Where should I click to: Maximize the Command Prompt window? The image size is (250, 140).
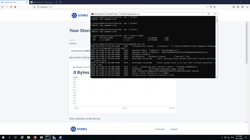(209, 14)
